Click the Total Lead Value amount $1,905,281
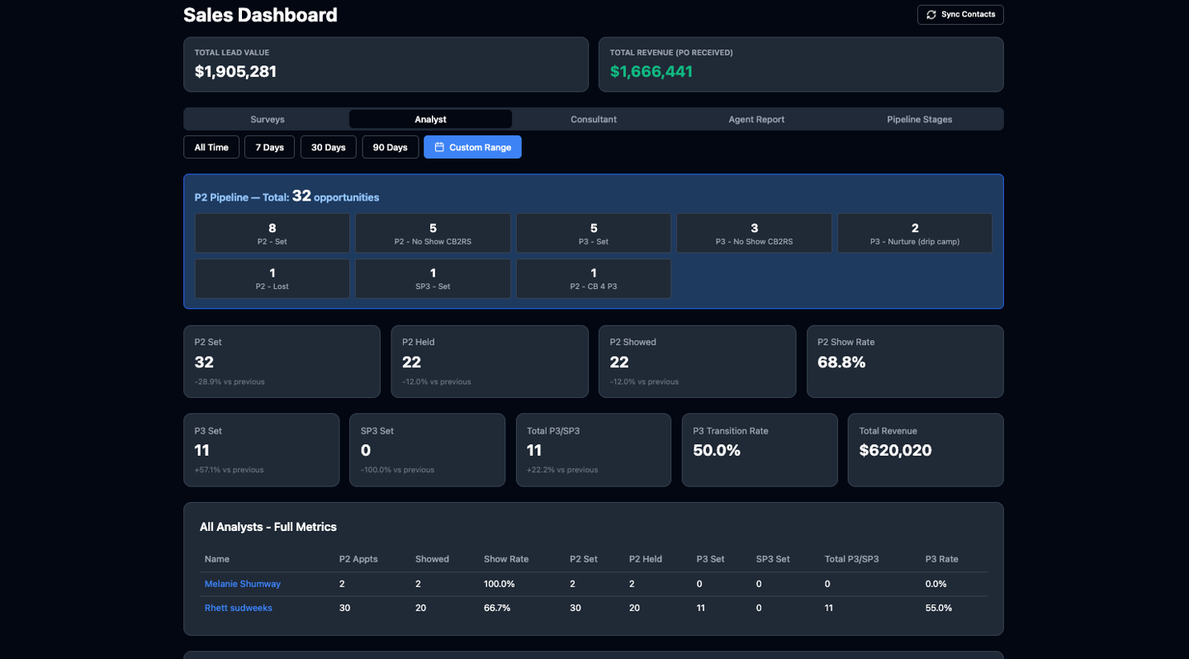 (235, 72)
